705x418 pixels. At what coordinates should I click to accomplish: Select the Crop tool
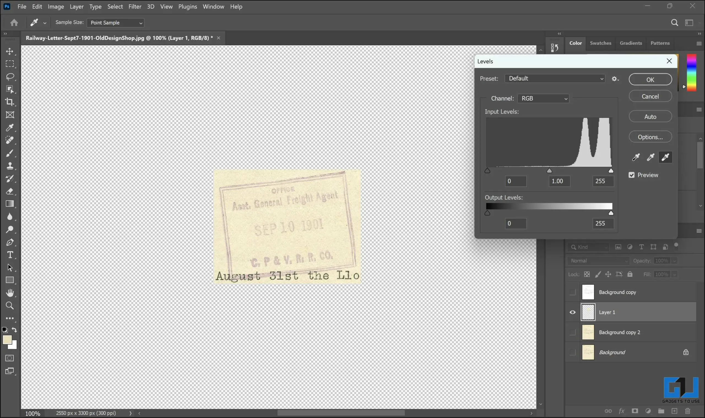point(10,102)
